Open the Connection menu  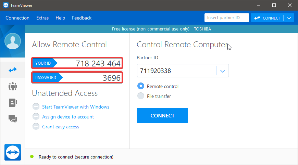pyautogui.click(x=17, y=18)
